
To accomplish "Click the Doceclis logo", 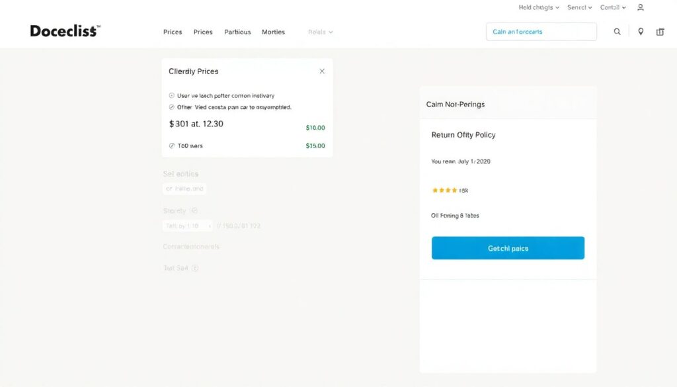I will click(65, 31).
